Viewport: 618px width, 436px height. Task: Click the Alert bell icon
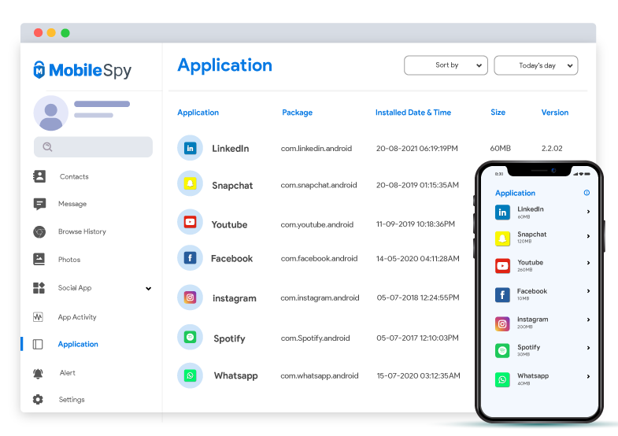click(x=38, y=373)
